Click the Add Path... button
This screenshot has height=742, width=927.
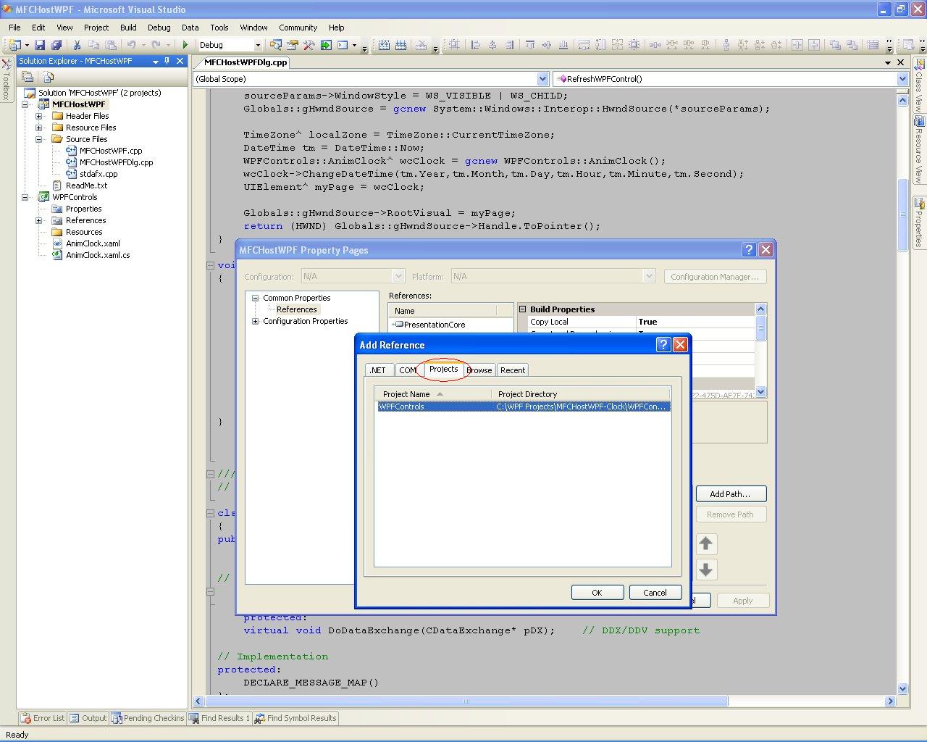tap(731, 494)
